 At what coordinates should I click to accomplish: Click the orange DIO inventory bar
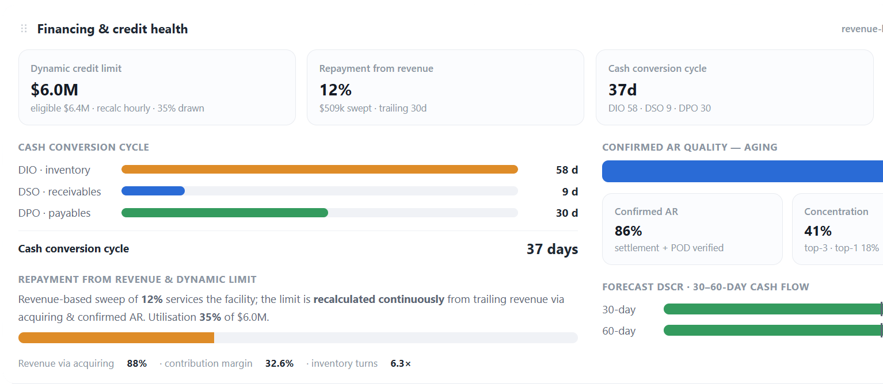[x=319, y=170]
